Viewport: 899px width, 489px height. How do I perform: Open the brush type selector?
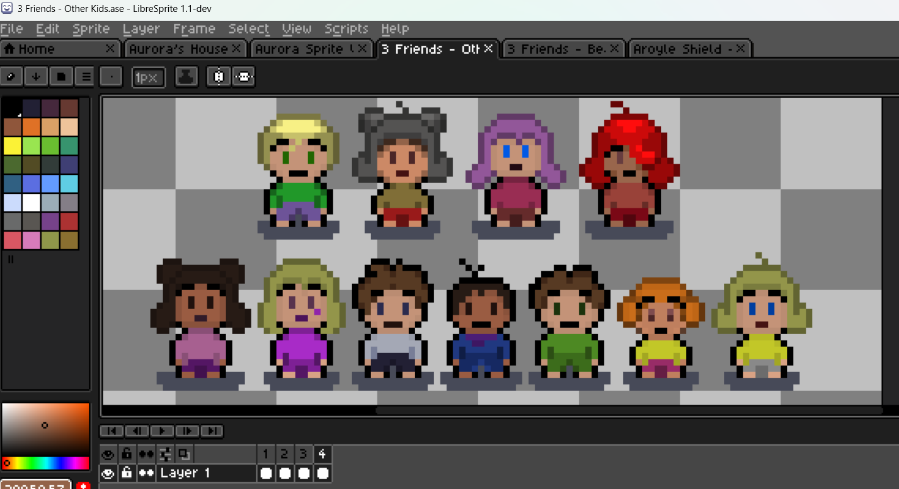111,77
